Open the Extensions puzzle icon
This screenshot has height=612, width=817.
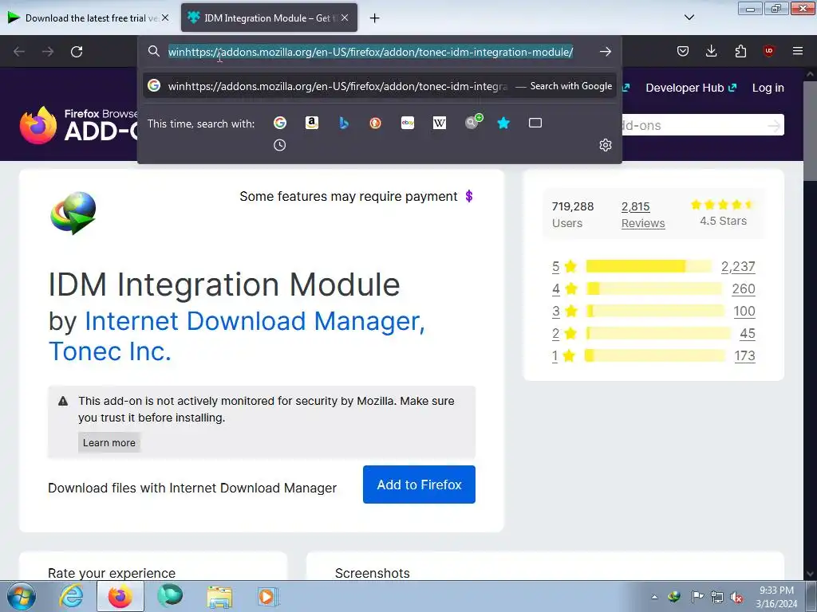[x=740, y=51]
